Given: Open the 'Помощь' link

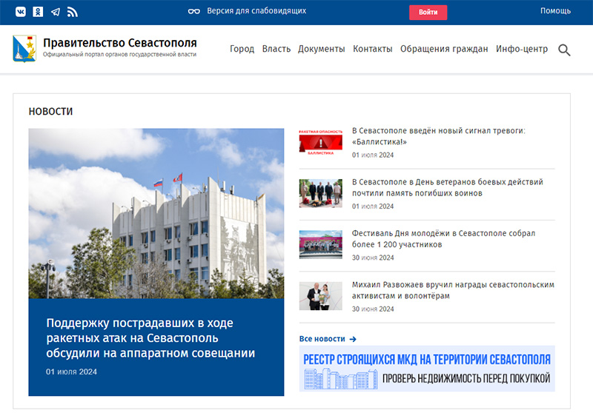Looking at the screenshot, I should pyautogui.click(x=555, y=11).
